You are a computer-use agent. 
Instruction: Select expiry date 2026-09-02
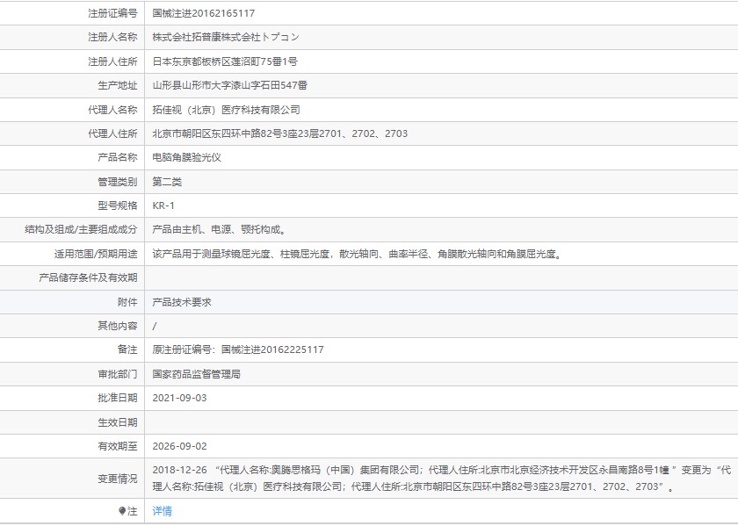[x=179, y=446]
